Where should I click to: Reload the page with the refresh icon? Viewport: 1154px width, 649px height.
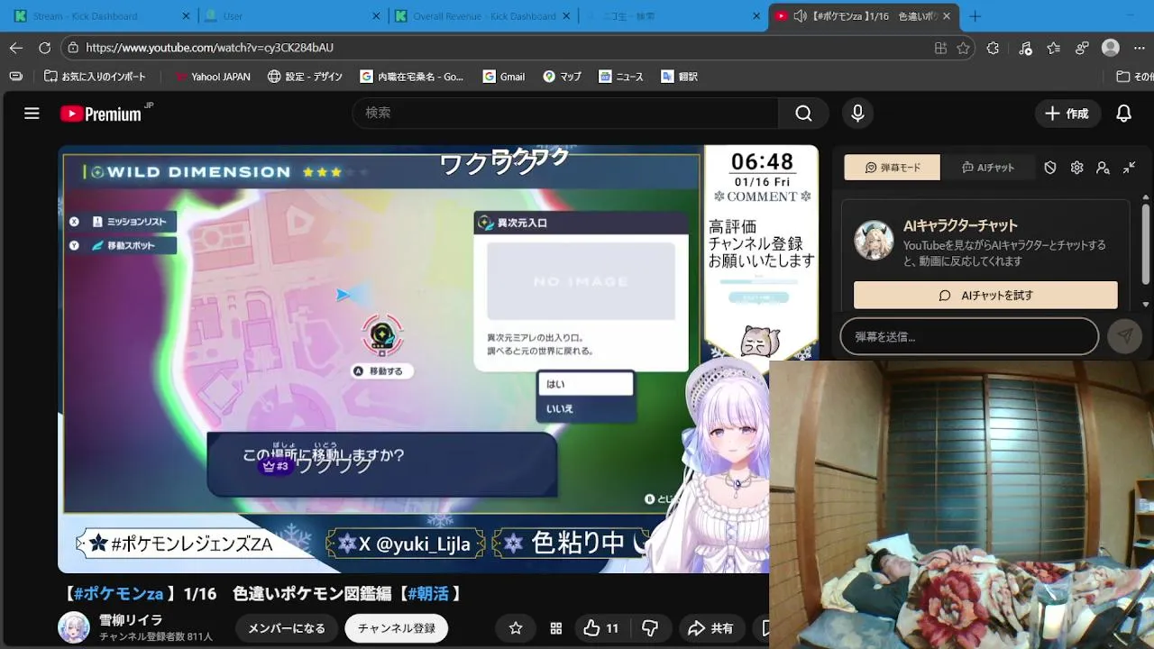pyautogui.click(x=44, y=48)
